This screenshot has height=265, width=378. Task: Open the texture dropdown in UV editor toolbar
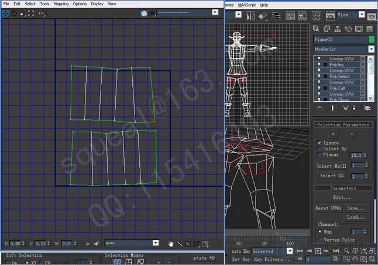(x=215, y=12)
